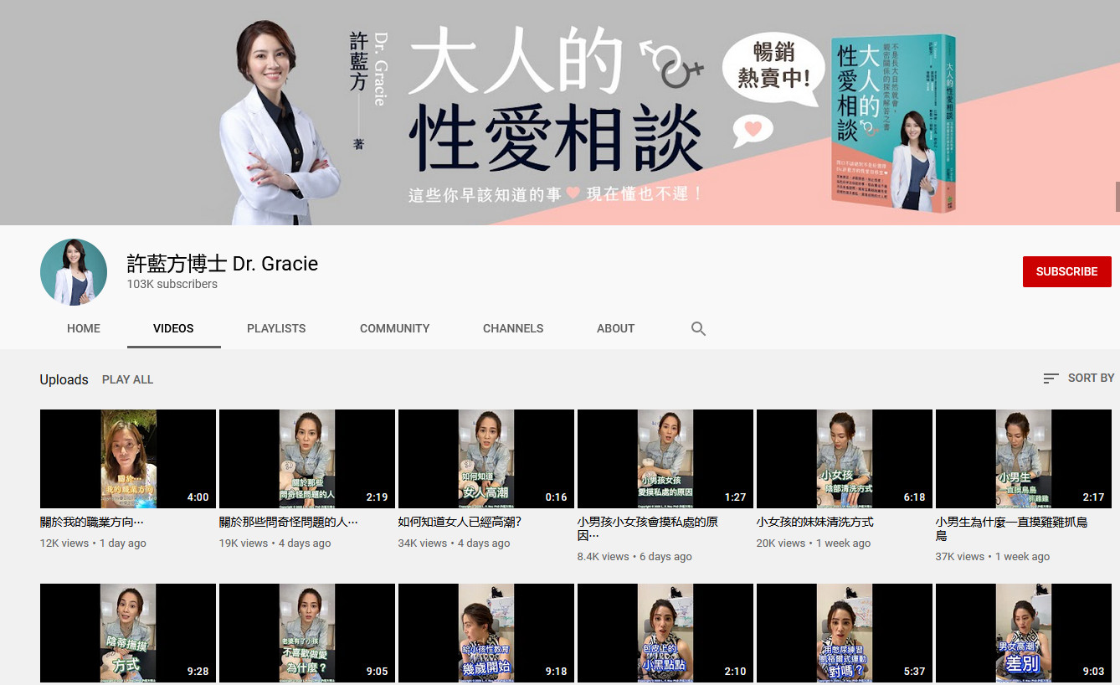Open the channel search magnifier icon
Screen dimensions: 1120x685
(698, 328)
